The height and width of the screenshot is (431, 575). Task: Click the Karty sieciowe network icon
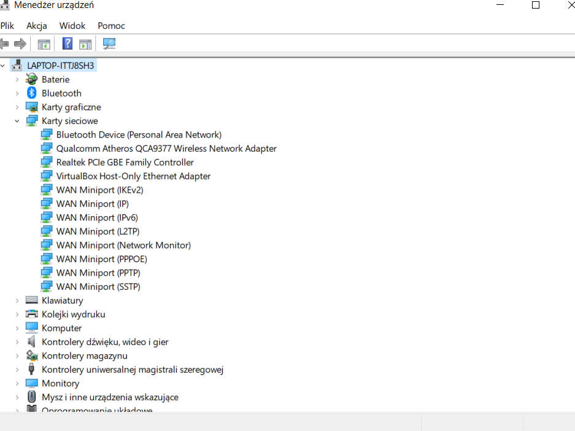(31, 121)
